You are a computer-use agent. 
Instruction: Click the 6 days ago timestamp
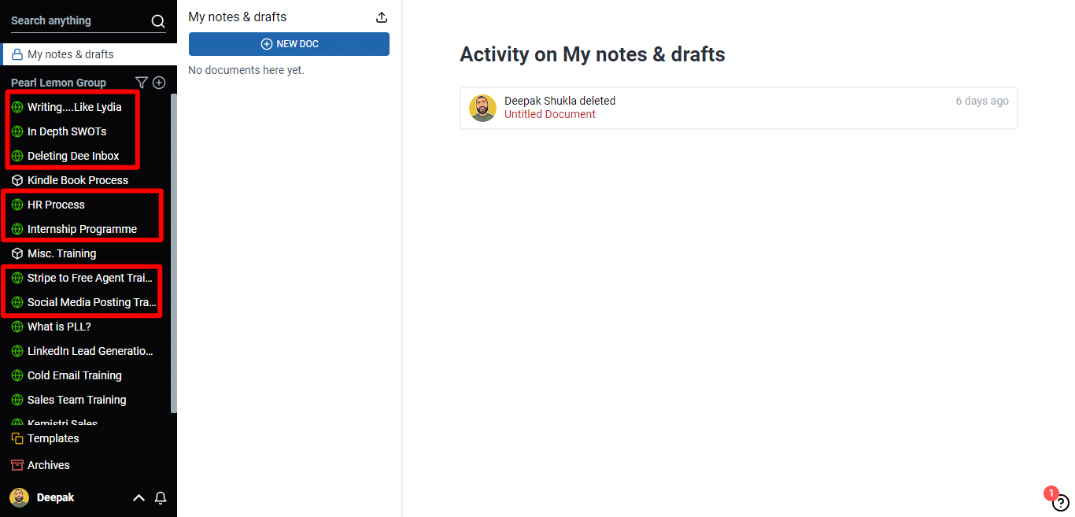pos(982,101)
